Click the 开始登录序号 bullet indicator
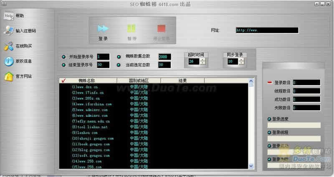Image resolution: width=334 pixels, height=177 pixels. coord(63,57)
